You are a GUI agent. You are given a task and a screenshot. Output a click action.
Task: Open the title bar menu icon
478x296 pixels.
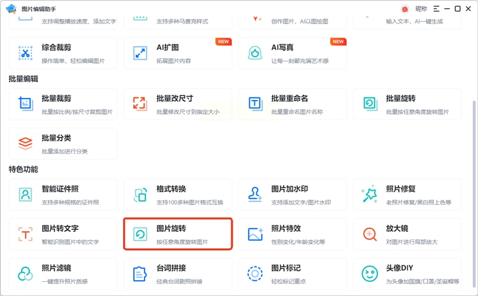pyautogui.click(x=437, y=9)
